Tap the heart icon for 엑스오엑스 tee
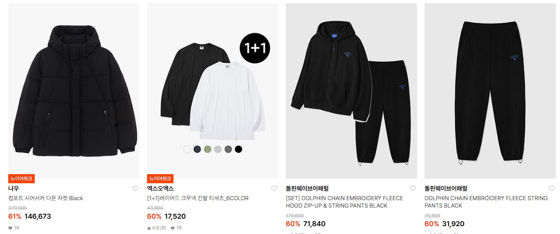This screenshot has height=234, width=560. [274, 189]
